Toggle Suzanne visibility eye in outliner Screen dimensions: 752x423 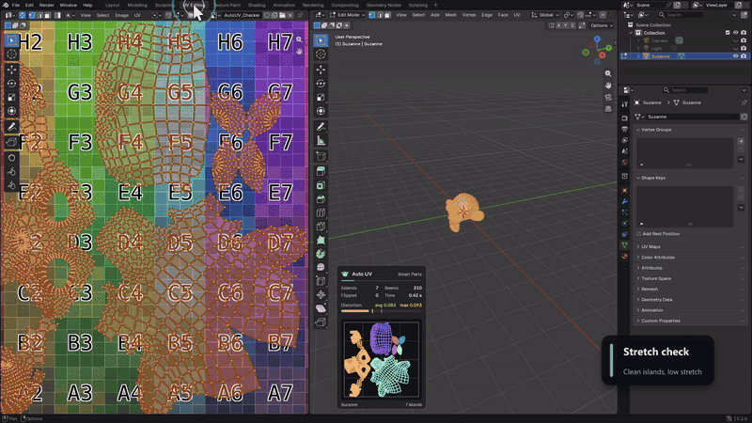coord(735,56)
